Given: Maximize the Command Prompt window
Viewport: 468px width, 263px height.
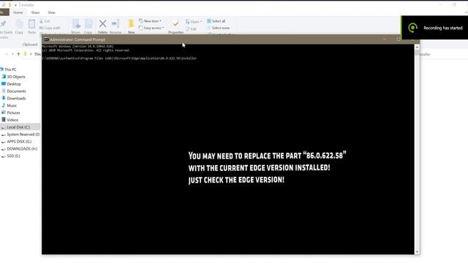Looking at the screenshot, I should pos(398,39).
